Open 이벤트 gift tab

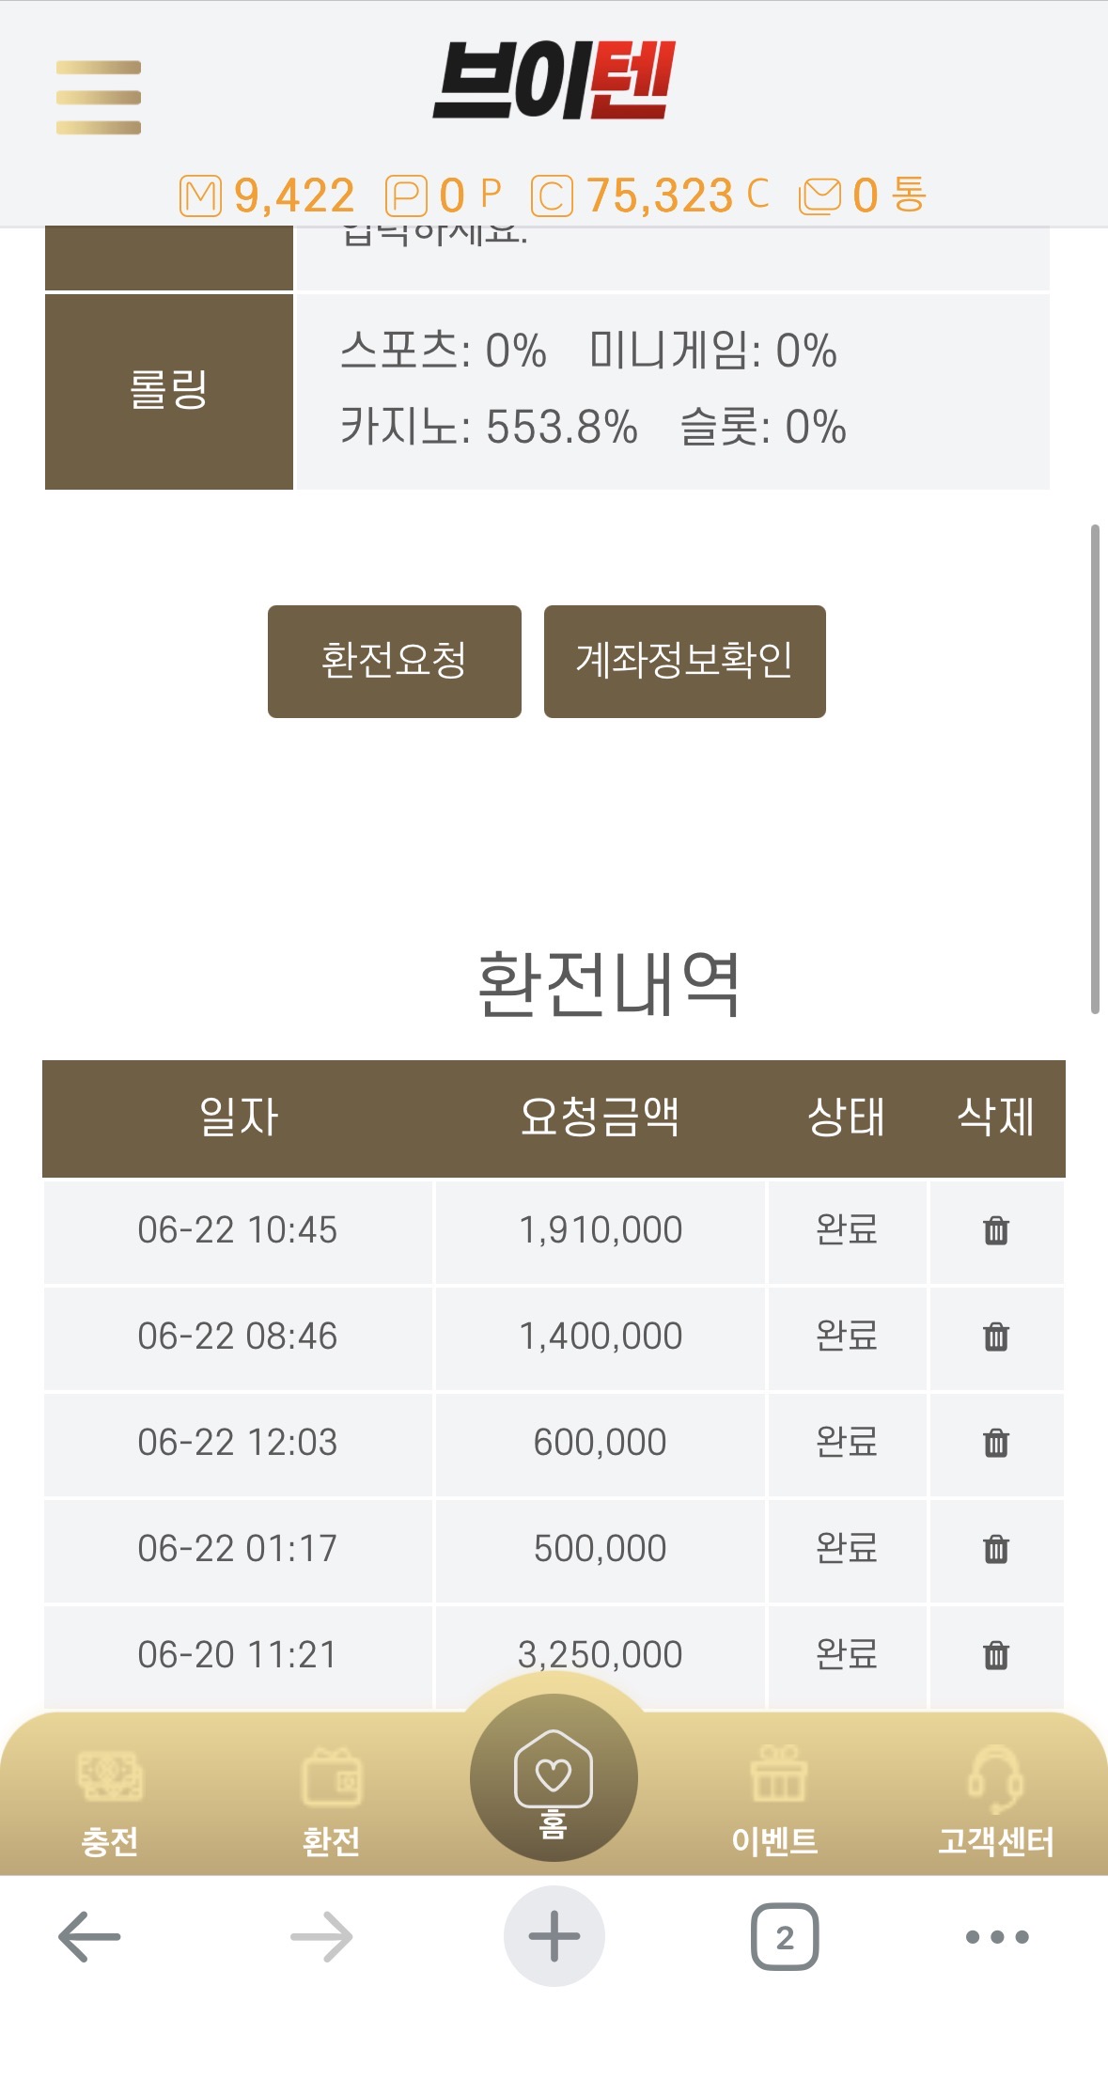tap(775, 1803)
